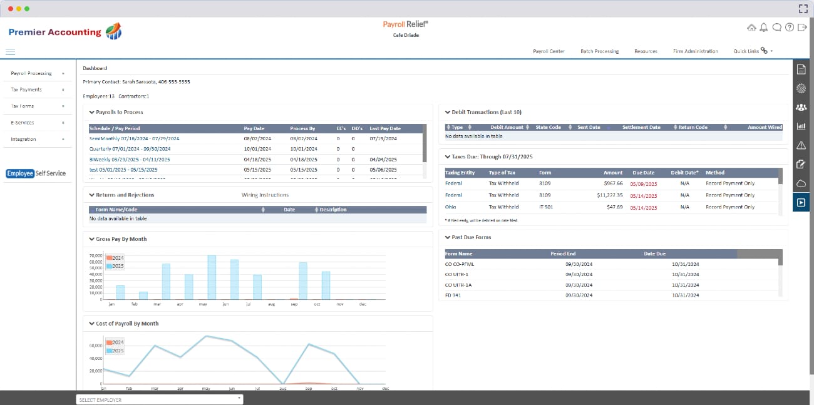Screen dimensions: 814x405
Task: Click the Employee Self Service button
Action: click(36, 173)
